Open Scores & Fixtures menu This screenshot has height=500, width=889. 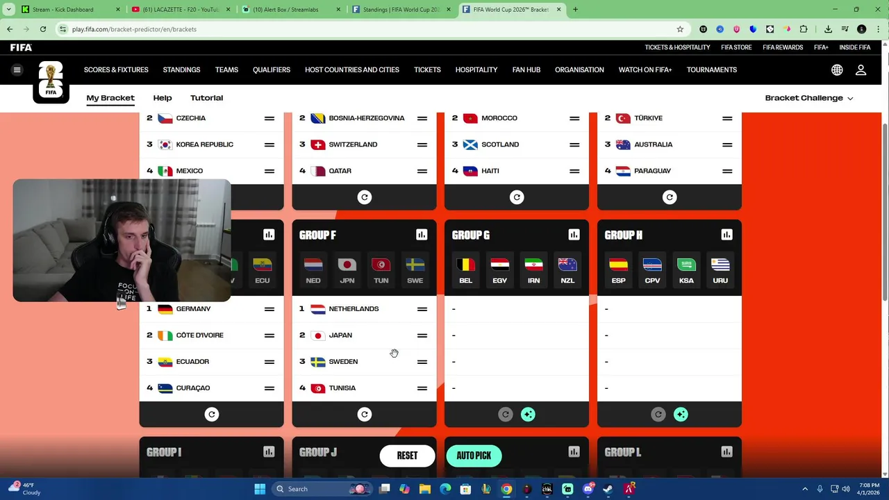click(x=116, y=70)
